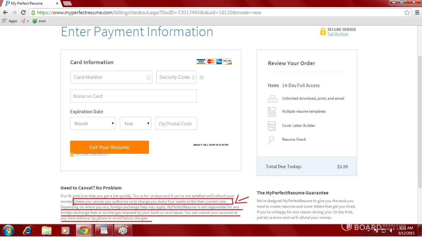Switch to the Paint taskbar window
Screen dimensions: 422x237
[123, 231]
